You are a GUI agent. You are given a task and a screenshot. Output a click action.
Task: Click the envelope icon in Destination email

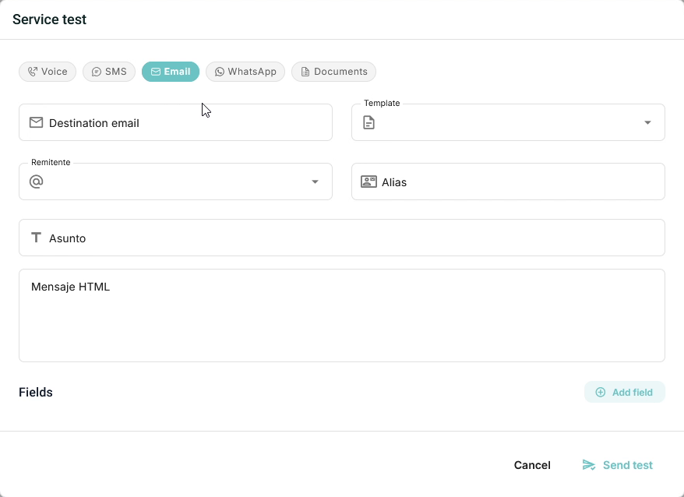(36, 122)
